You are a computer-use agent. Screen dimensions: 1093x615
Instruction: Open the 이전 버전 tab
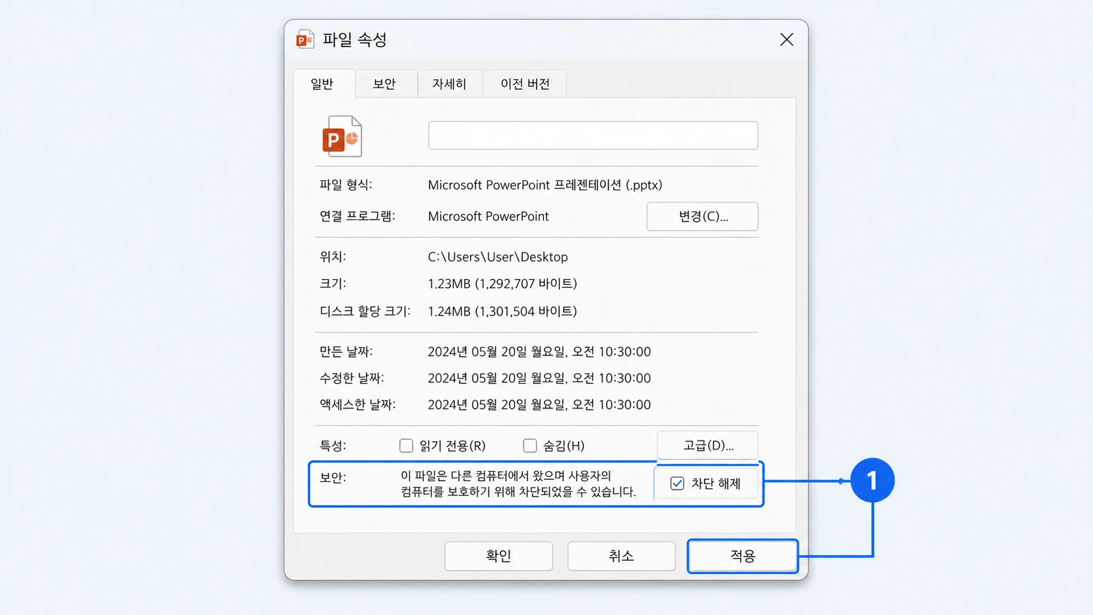coord(525,84)
